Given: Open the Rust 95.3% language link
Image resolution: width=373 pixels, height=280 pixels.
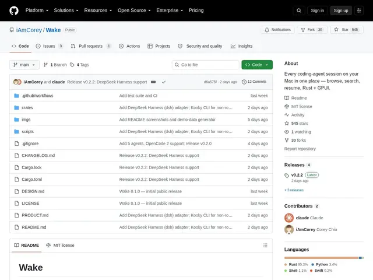Looking at the screenshot, I should (x=296, y=264).
